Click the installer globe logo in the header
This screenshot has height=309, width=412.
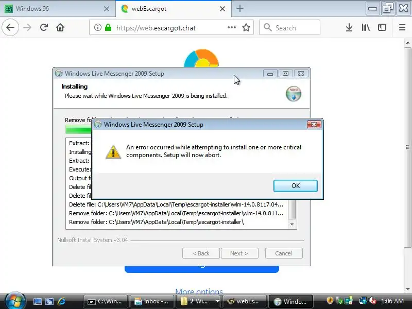coord(294,94)
